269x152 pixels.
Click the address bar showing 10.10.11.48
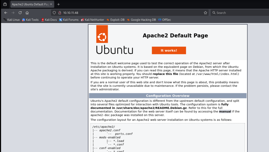click(130, 13)
